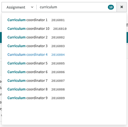Viewport: 128px width, 127px height.
Task: Clear the search with the X button
Action: (x=122, y=7)
